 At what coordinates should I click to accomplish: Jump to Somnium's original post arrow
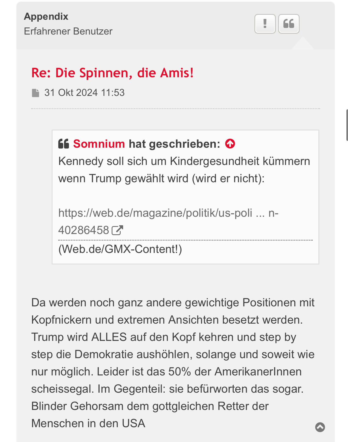click(230, 144)
